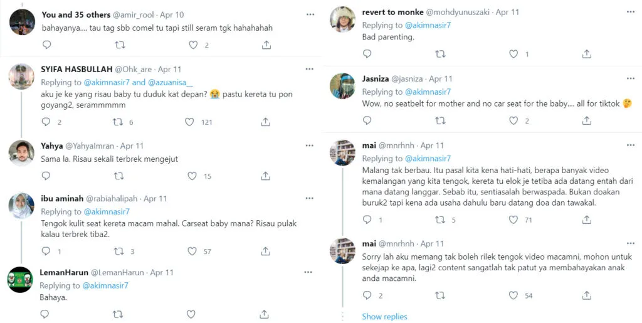Like SYIFA HASBULLAH's tweet with 121 likes

190,122
